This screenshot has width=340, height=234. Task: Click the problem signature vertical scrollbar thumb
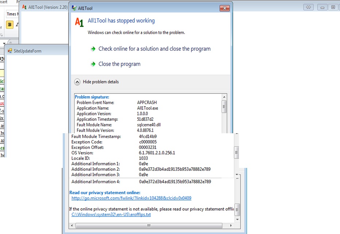click(224, 107)
